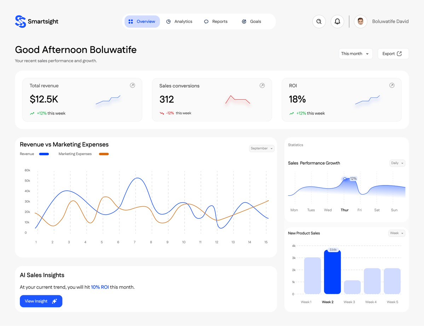Open the This month dropdown
The width and height of the screenshot is (424, 326).
355,53
